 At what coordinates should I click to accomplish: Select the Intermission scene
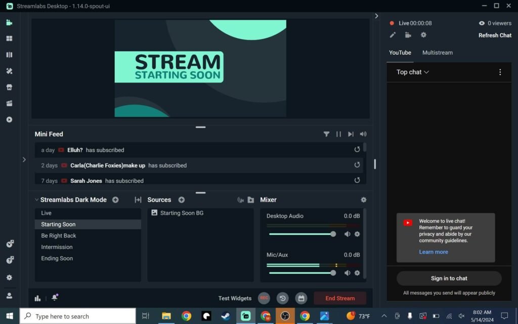[x=88, y=247]
